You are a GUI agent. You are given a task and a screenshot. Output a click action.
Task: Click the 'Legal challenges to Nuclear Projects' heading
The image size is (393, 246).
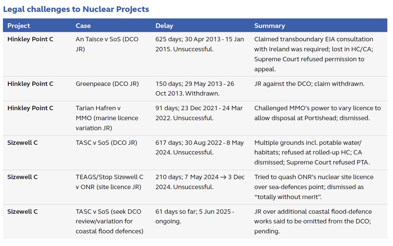(x=76, y=9)
